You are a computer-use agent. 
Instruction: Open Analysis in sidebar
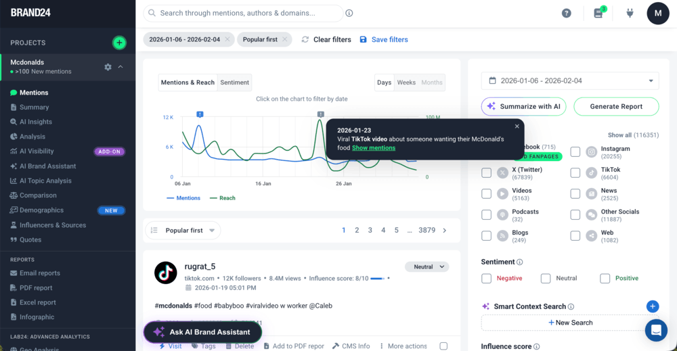point(32,137)
